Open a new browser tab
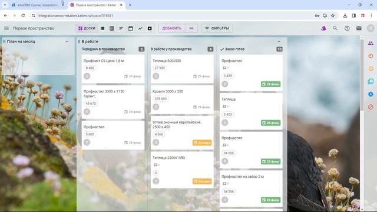377x212 pixels. (130, 5)
